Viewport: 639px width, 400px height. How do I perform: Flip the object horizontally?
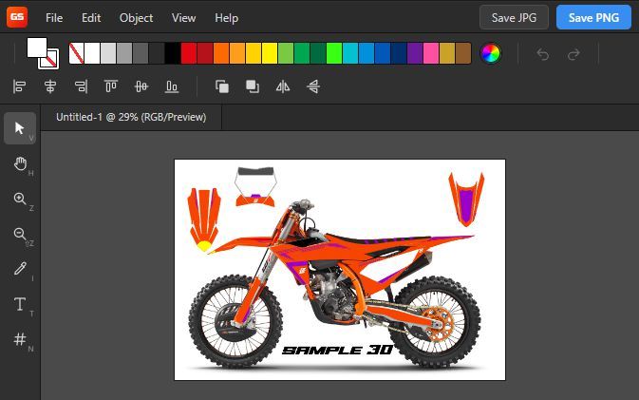tap(283, 86)
